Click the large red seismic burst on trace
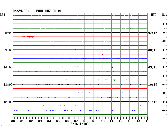This screenshot has width=168, height=128. [x=29, y=37]
